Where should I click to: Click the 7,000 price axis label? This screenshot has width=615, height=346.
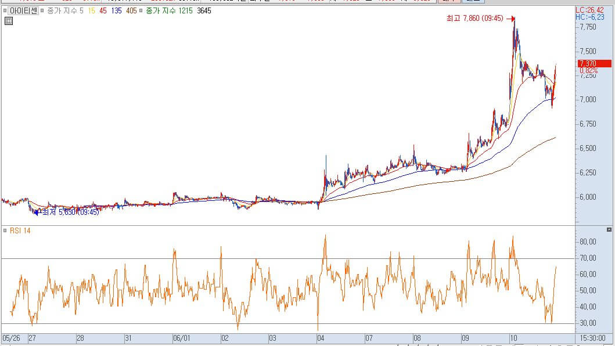[588, 100]
